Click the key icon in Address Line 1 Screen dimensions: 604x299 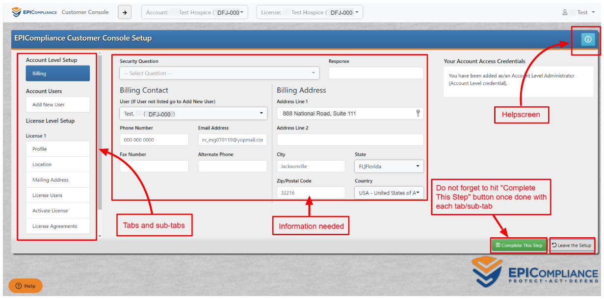coord(418,113)
